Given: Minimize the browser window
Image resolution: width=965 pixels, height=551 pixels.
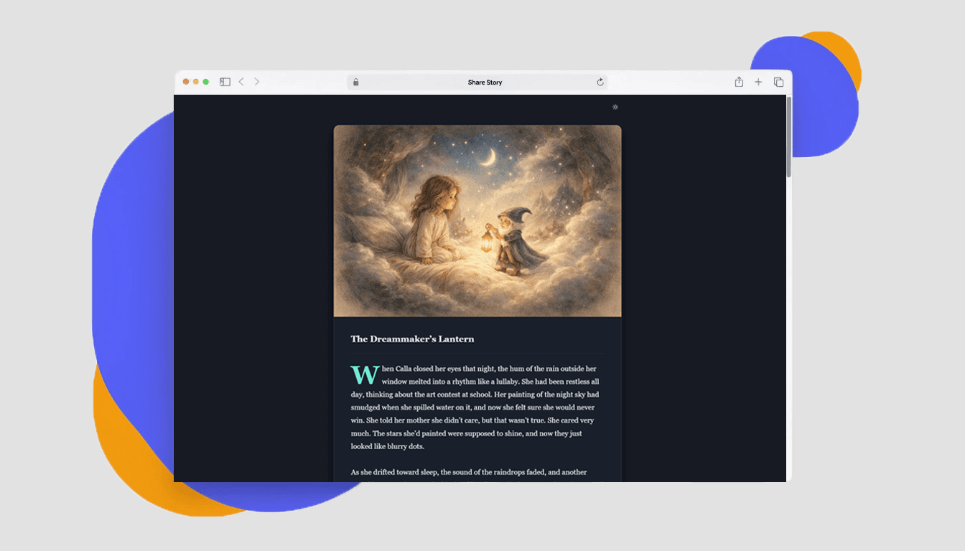Looking at the screenshot, I should point(195,82).
